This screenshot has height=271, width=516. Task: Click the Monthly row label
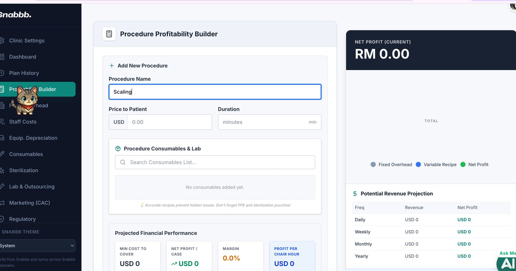point(363,244)
